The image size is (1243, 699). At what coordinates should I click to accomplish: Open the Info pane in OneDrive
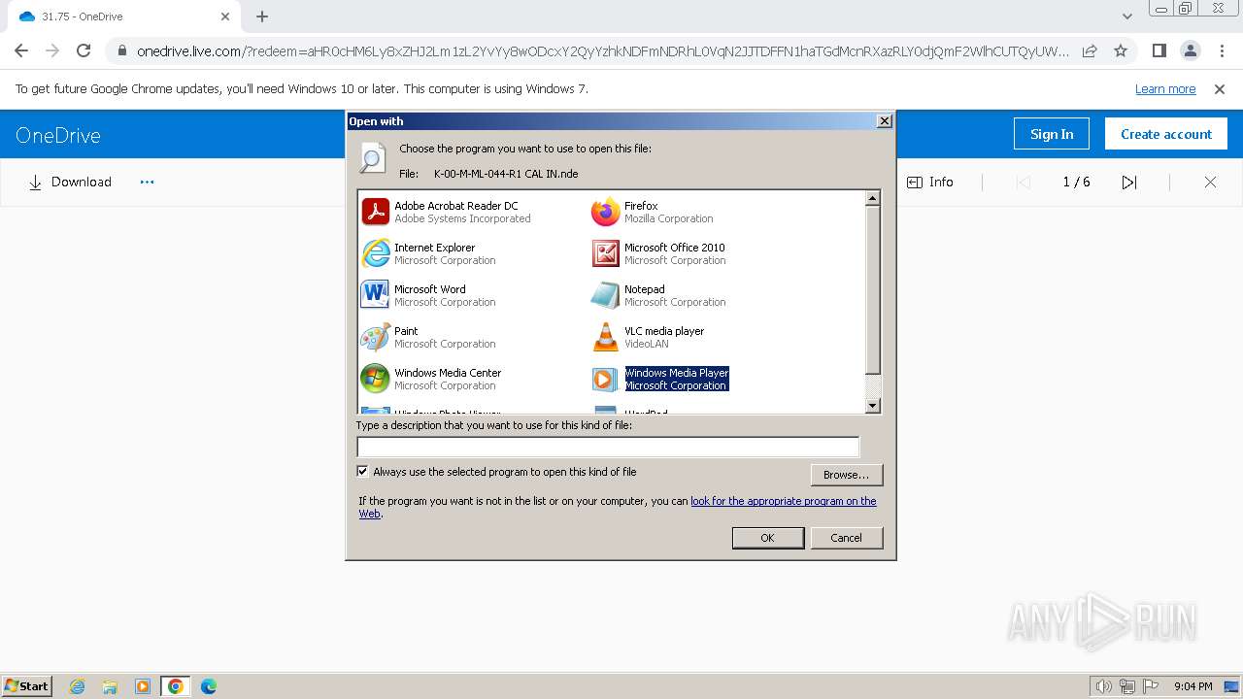pyautogui.click(x=930, y=182)
